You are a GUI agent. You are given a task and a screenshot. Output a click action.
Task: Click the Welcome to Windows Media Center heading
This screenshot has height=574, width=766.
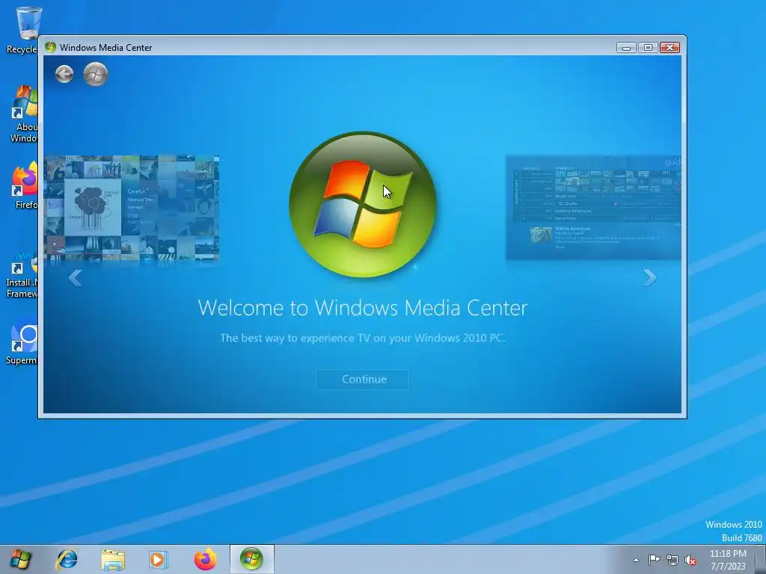(363, 308)
